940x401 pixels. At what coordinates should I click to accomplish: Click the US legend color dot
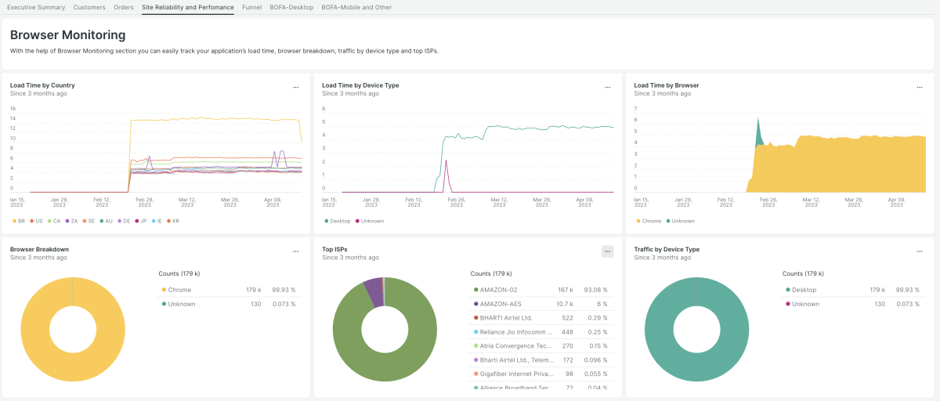(31, 221)
